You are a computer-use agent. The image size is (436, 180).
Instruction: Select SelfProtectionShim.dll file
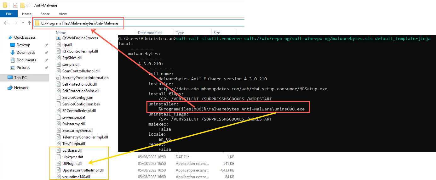click(81, 91)
